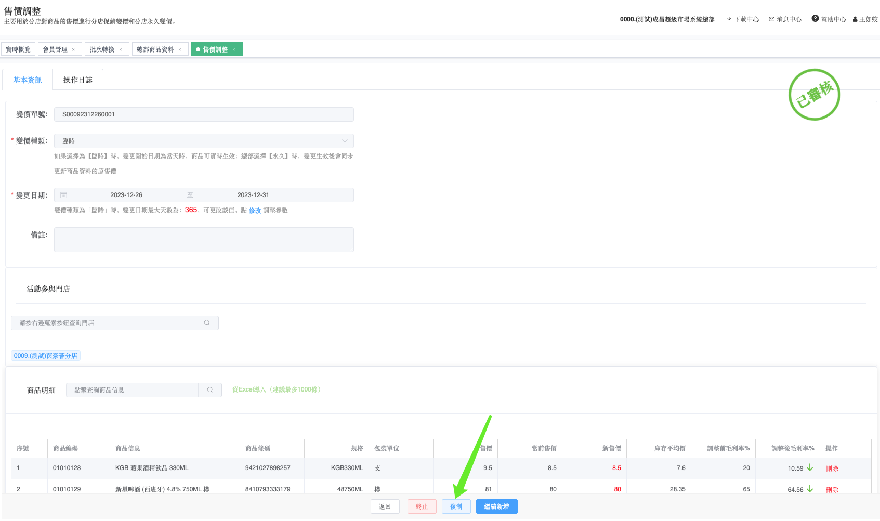The height and width of the screenshot is (521, 880).
Task: Close the 售價調整 tab
Action: click(x=234, y=50)
